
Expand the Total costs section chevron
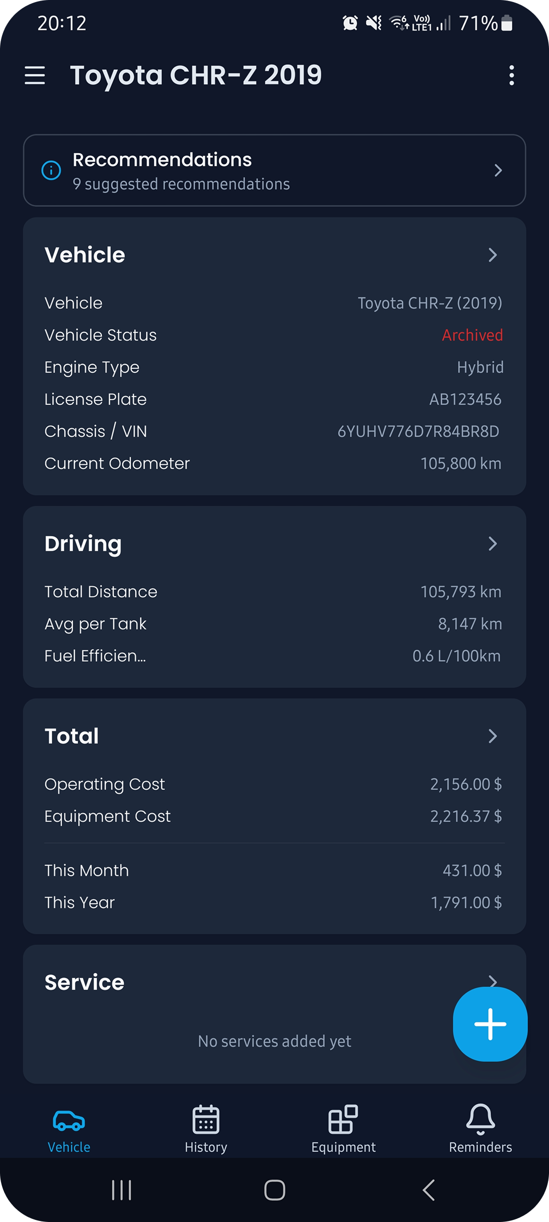(x=493, y=736)
